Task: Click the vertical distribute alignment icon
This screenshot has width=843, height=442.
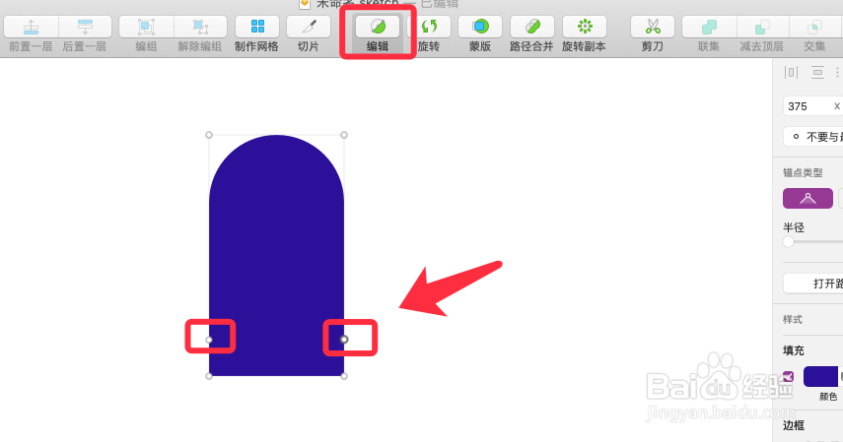Action: click(x=817, y=72)
